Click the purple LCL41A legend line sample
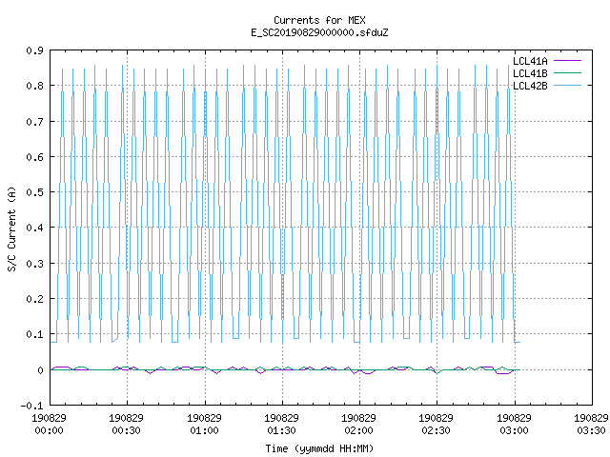610x457 pixels. (567, 61)
